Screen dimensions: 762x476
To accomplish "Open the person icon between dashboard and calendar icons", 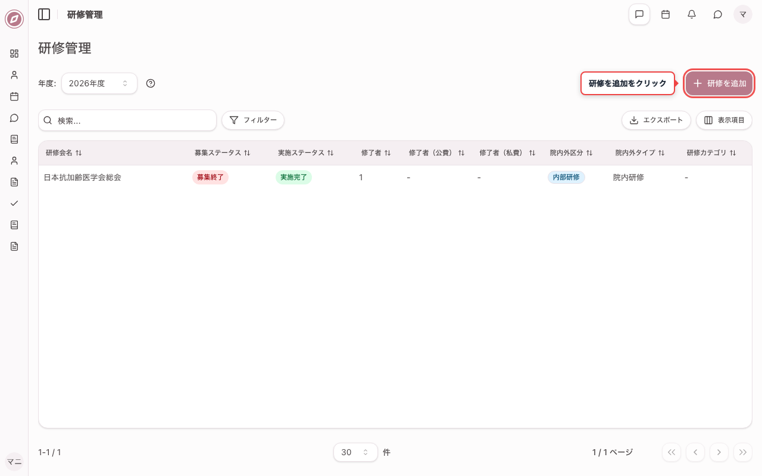I will 14,75.
